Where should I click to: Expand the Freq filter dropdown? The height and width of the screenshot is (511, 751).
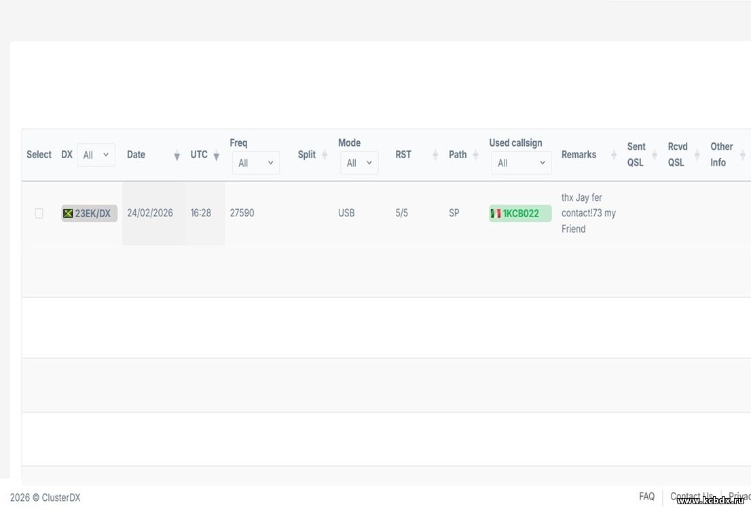click(255, 163)
